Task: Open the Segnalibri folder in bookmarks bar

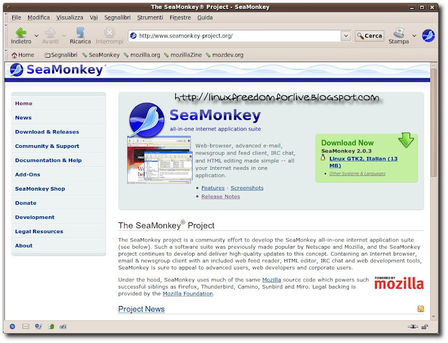Action: coord(61,55)
